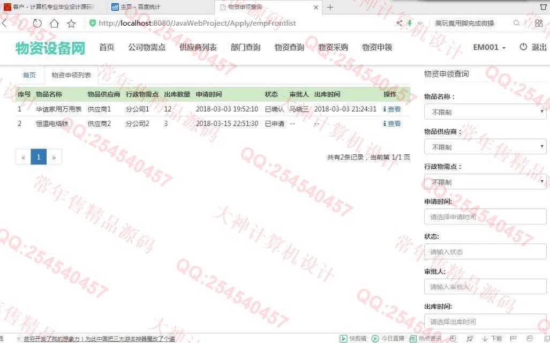Click the 华谊家用万用表 item name cell

[x=58, y=109]
